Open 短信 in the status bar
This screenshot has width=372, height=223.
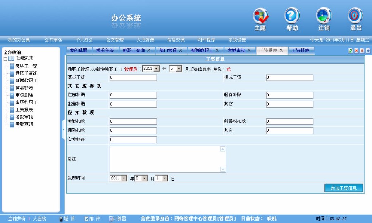point(67,219)
